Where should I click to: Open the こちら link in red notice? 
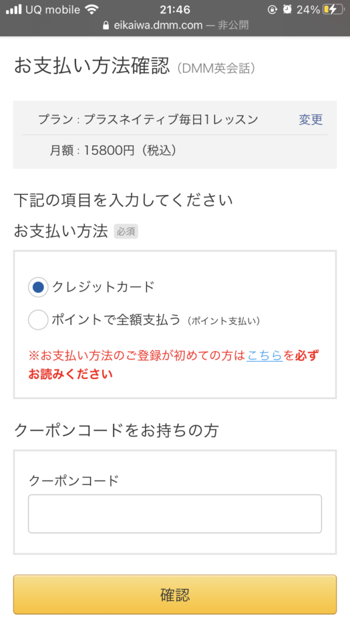click(264, 355)
